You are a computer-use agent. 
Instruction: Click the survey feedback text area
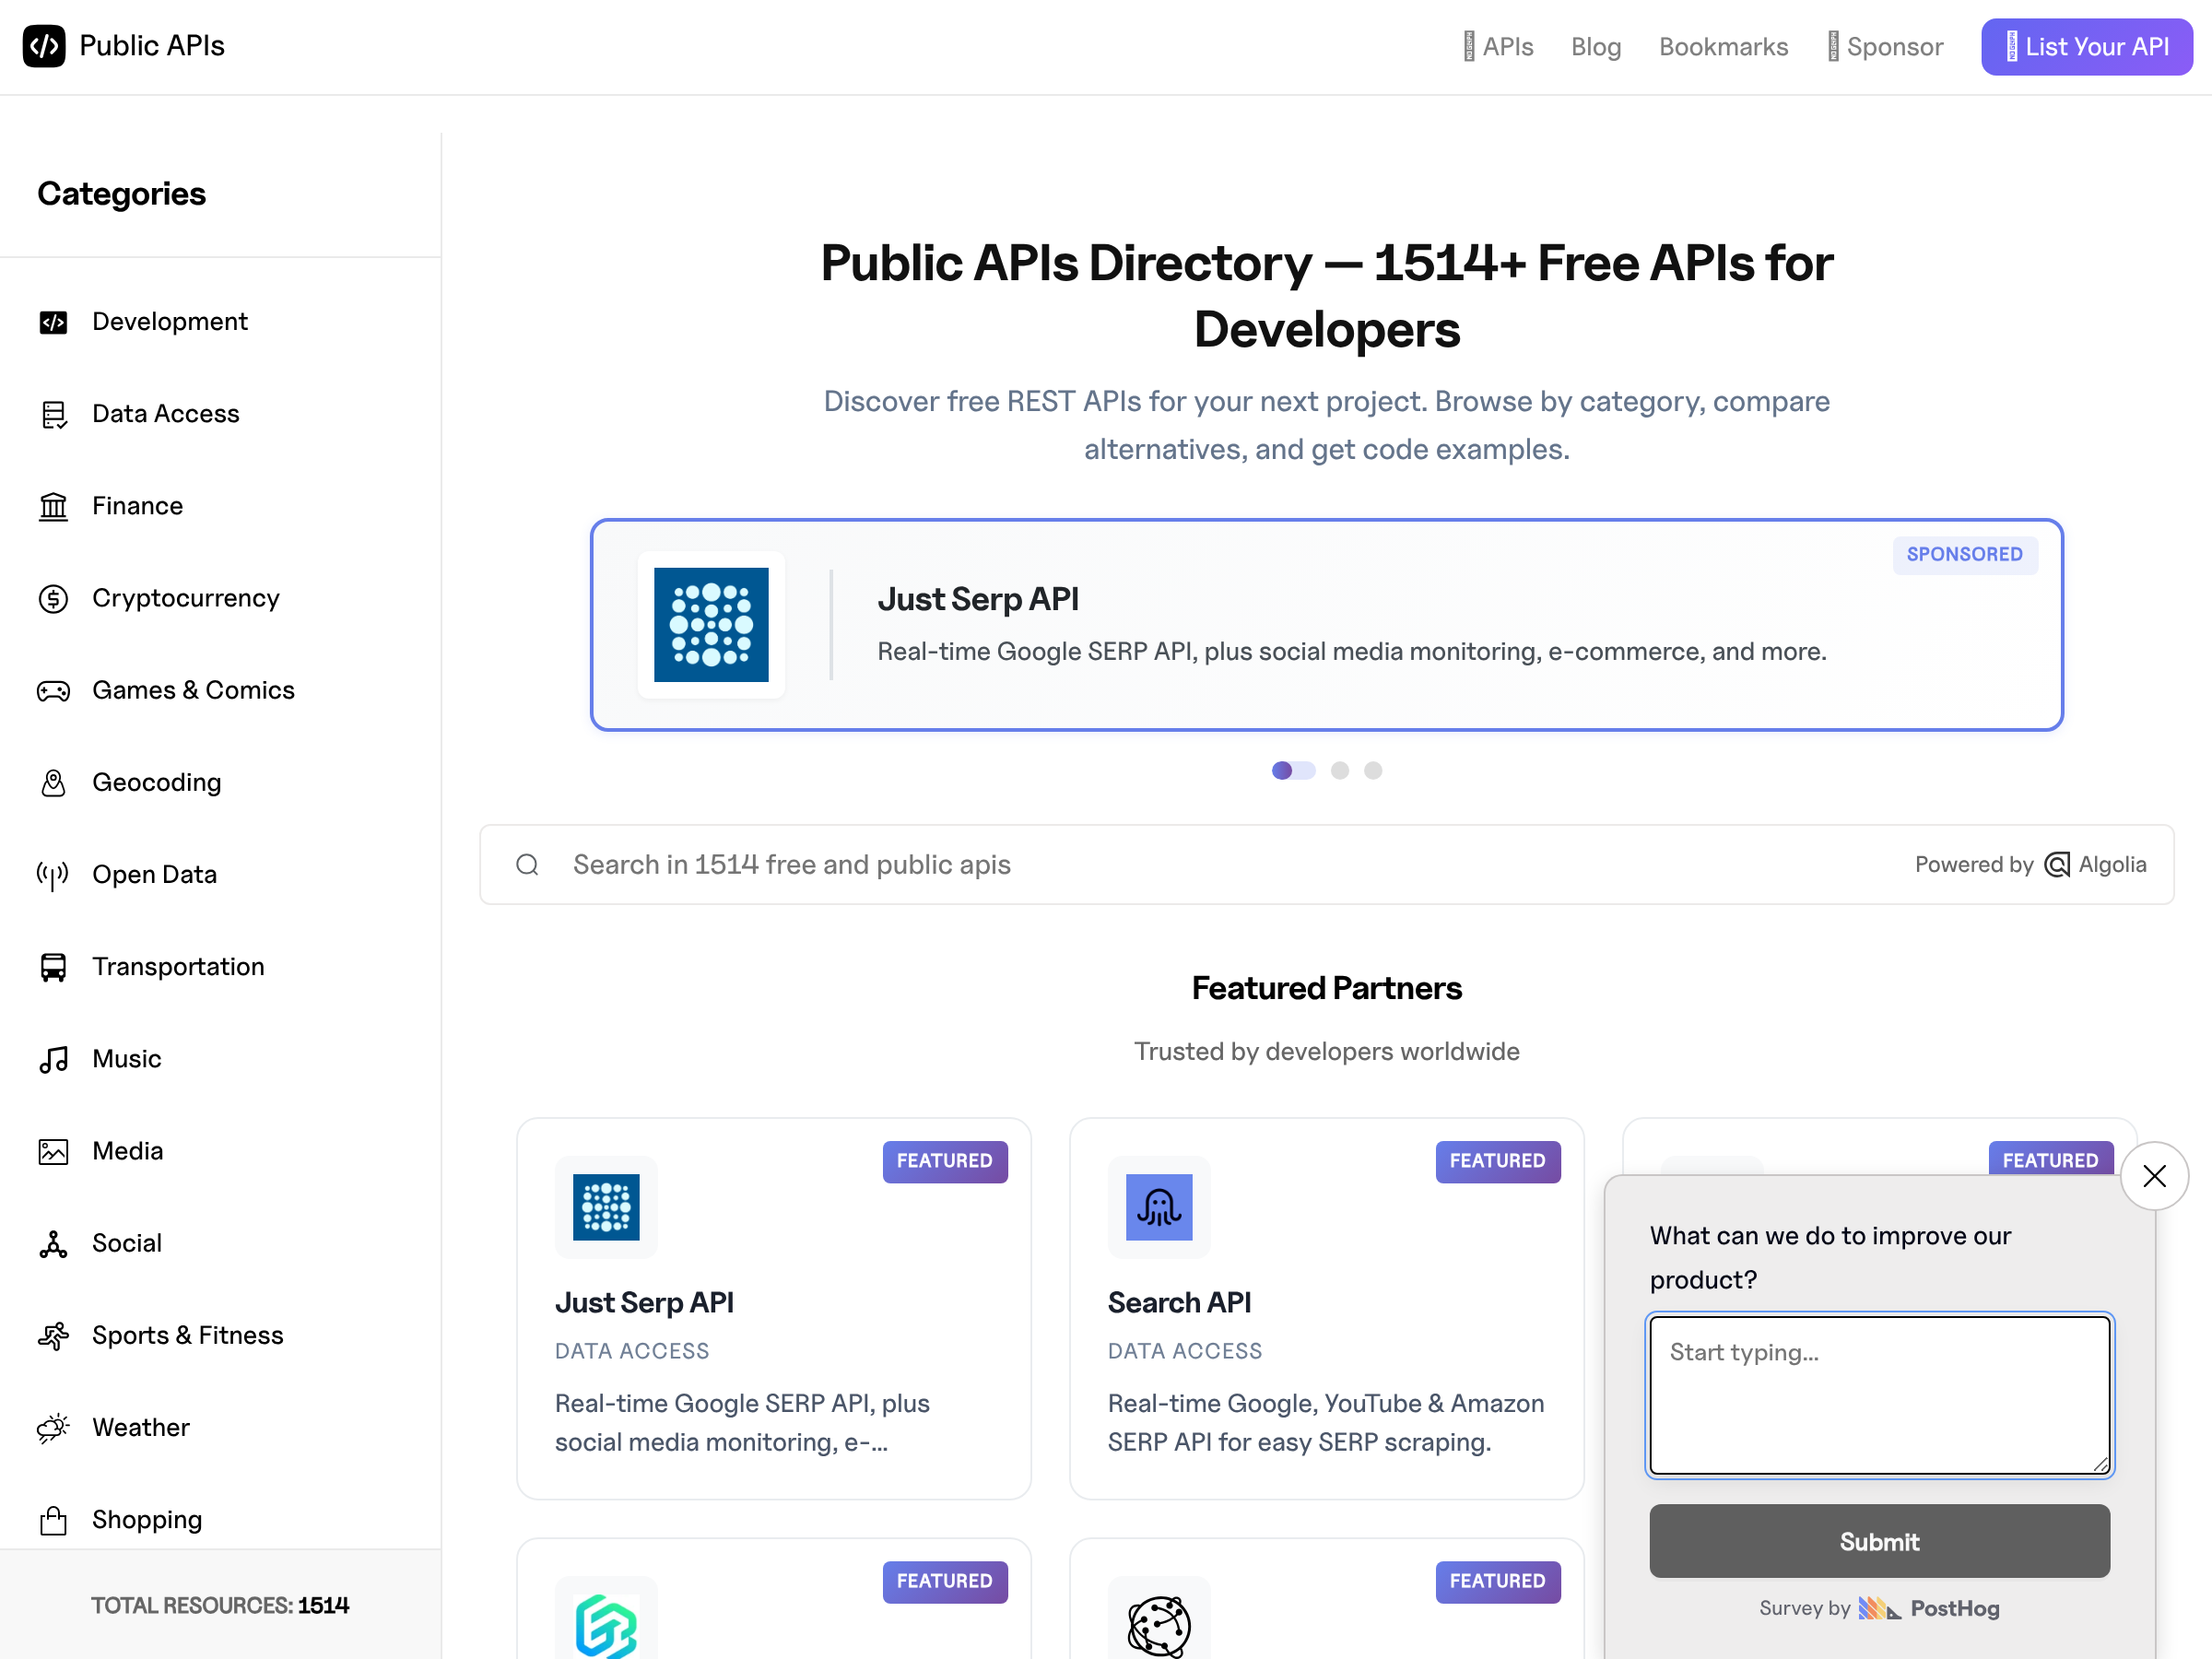click(1878, 1394)
